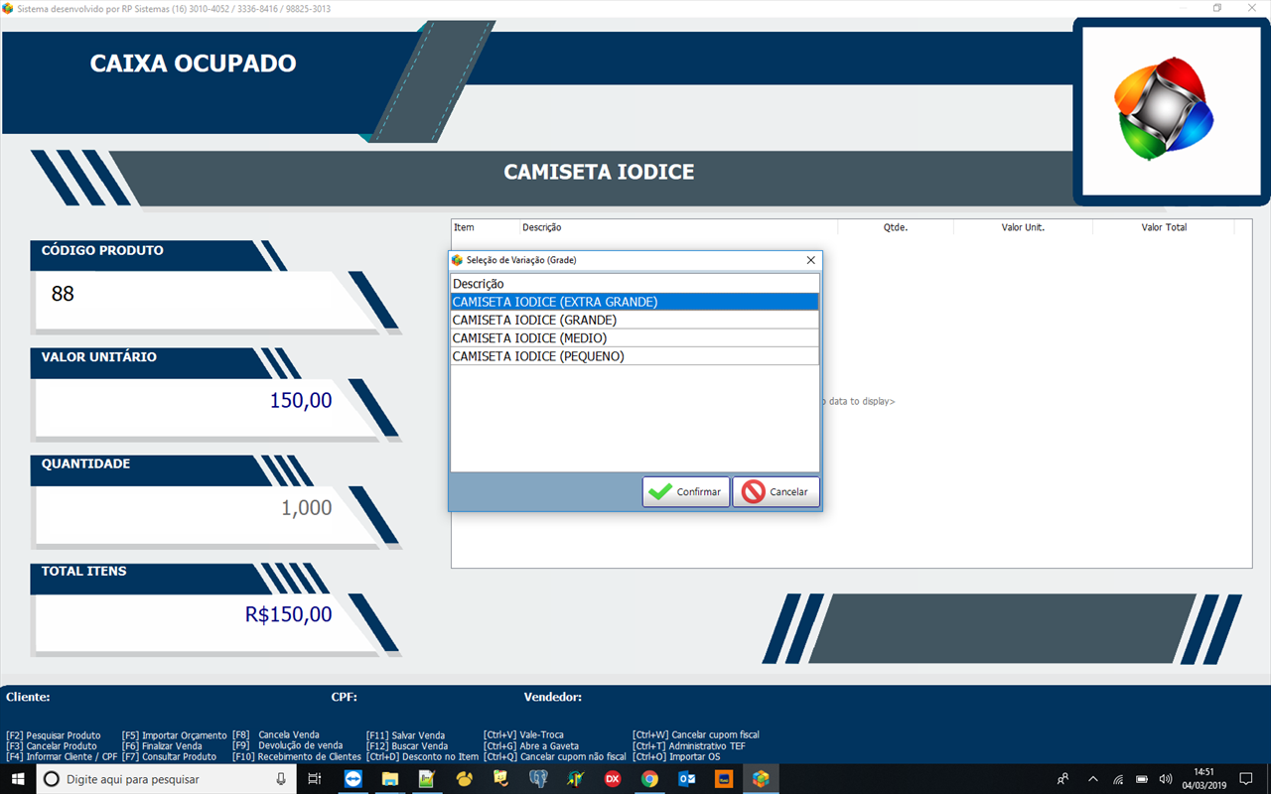Close the Seleção de Variação dialog

point(810,260)
